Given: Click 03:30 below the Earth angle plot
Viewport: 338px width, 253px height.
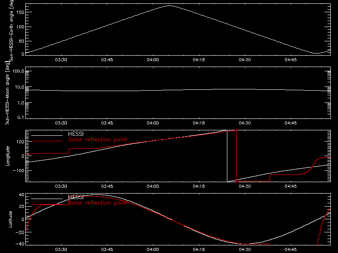Looking at the screenshot, I should [61, 60].
